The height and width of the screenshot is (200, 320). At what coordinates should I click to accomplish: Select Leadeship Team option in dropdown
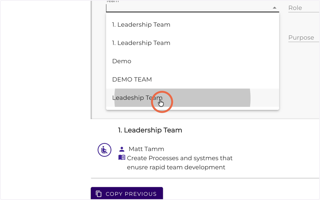(193, 98)
